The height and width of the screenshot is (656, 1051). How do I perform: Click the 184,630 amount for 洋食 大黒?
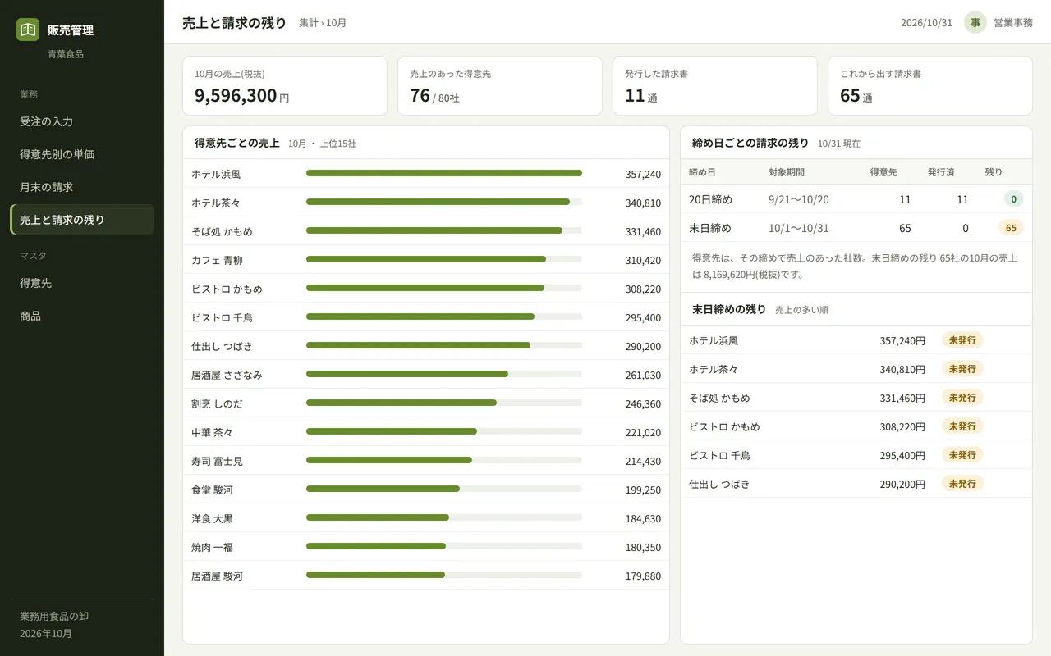643,518
